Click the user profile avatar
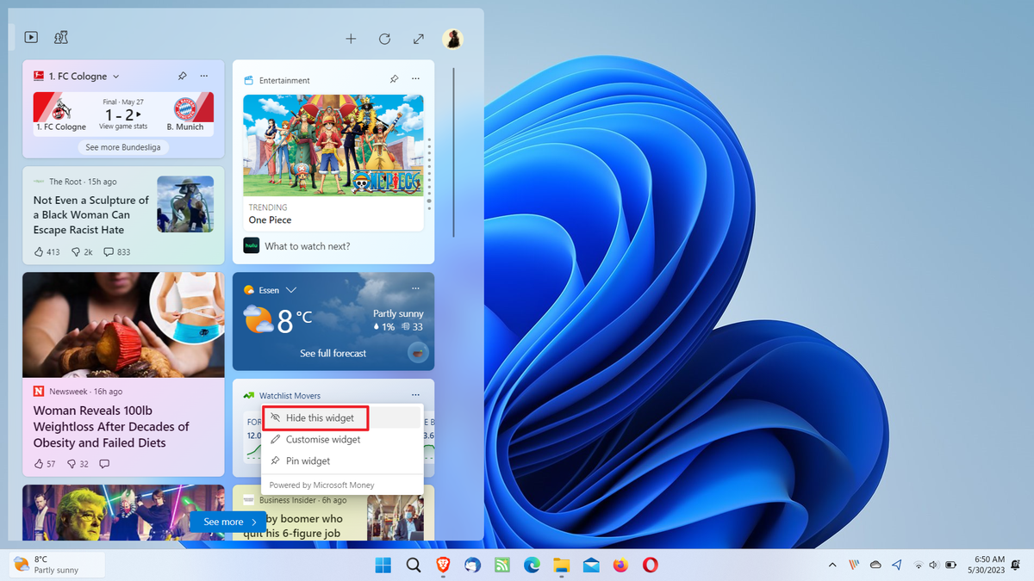1034x581 pixels. [x=453, y=39]
